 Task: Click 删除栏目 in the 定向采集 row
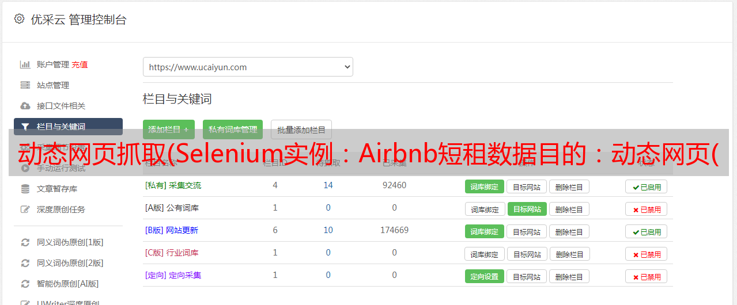(569, 276)
